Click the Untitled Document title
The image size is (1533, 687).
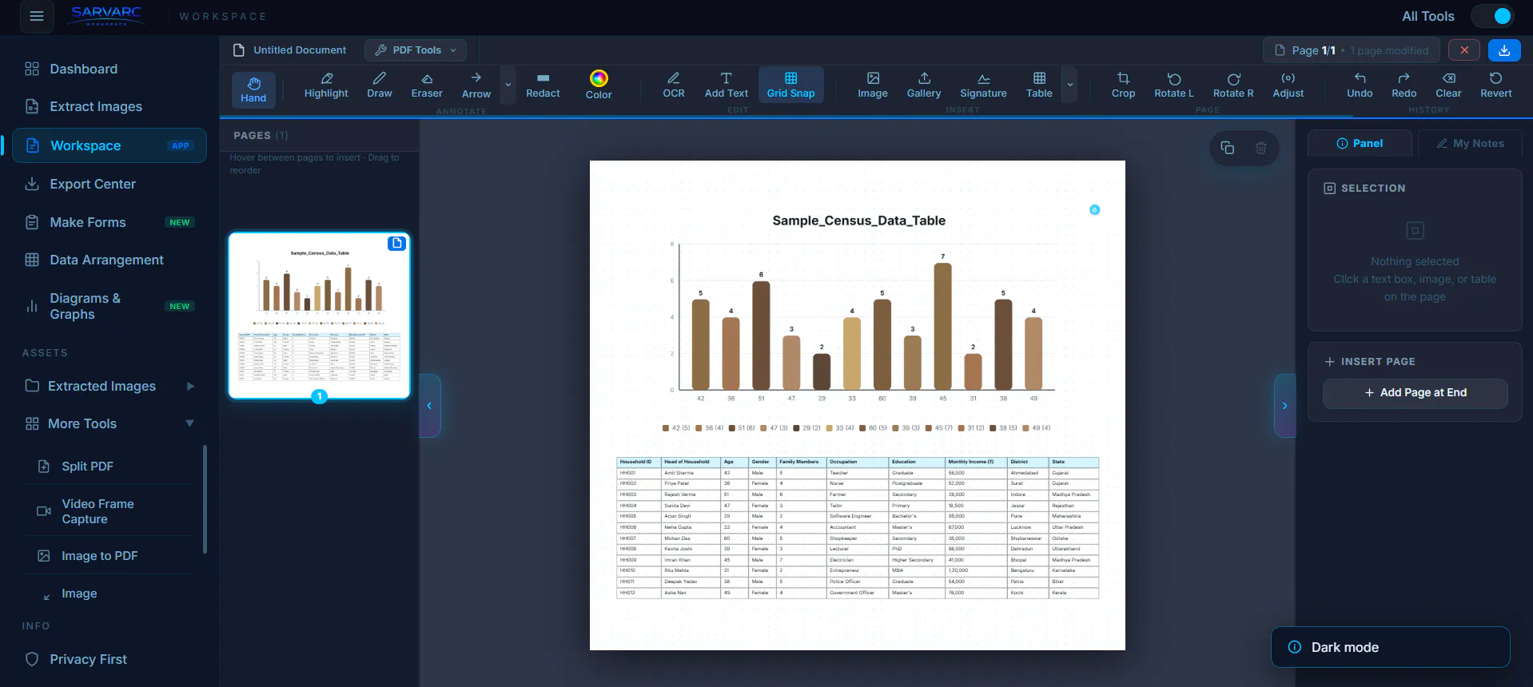tap(300, 50)
